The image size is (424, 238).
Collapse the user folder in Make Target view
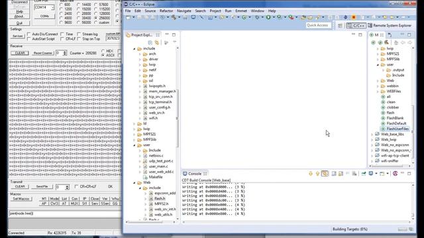tap(378, 65)
